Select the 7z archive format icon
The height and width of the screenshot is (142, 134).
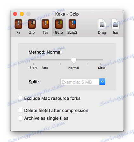tap(18, 24)
